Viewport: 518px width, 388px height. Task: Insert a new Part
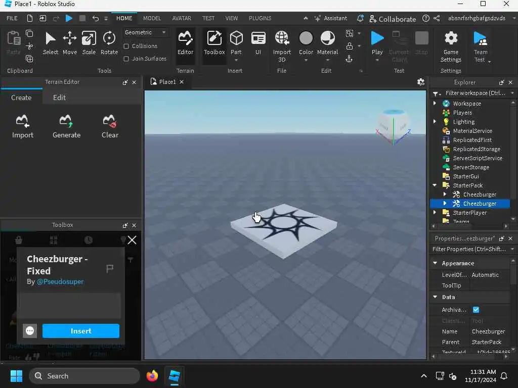coord(236,43)
